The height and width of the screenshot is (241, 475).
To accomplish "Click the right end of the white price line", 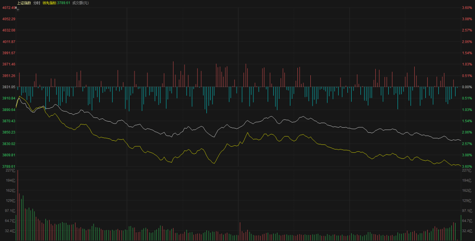I will coord(460,140).
